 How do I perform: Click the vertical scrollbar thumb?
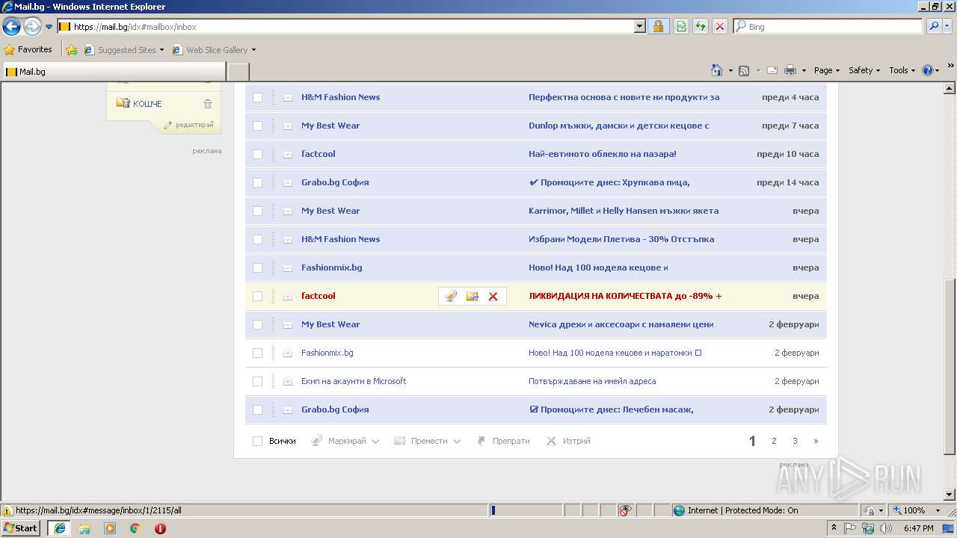pos(950,366)
